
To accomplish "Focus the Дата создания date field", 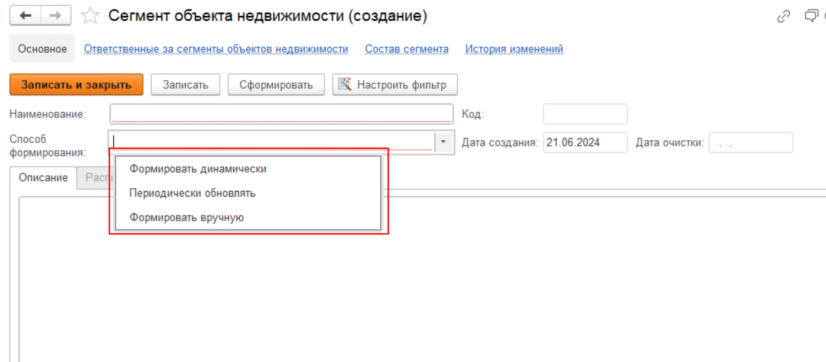I will click(585, 143).
